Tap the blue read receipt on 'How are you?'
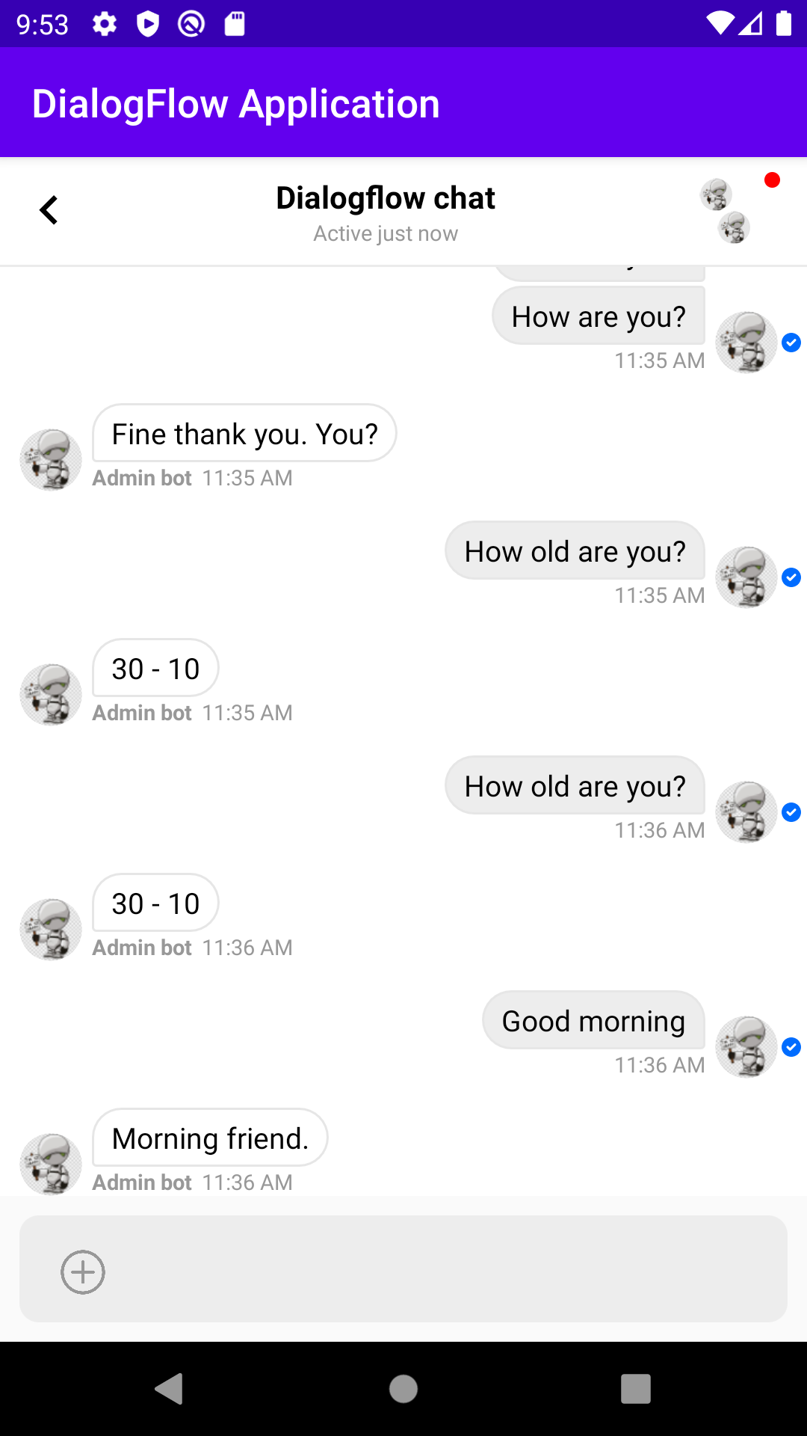The height and width of the screenshot is (1436, 807). 791,343
